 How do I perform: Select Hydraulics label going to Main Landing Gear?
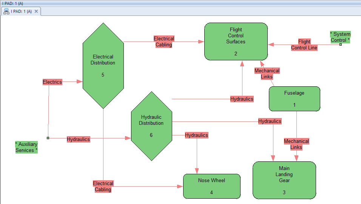click(x=270, y=121)
